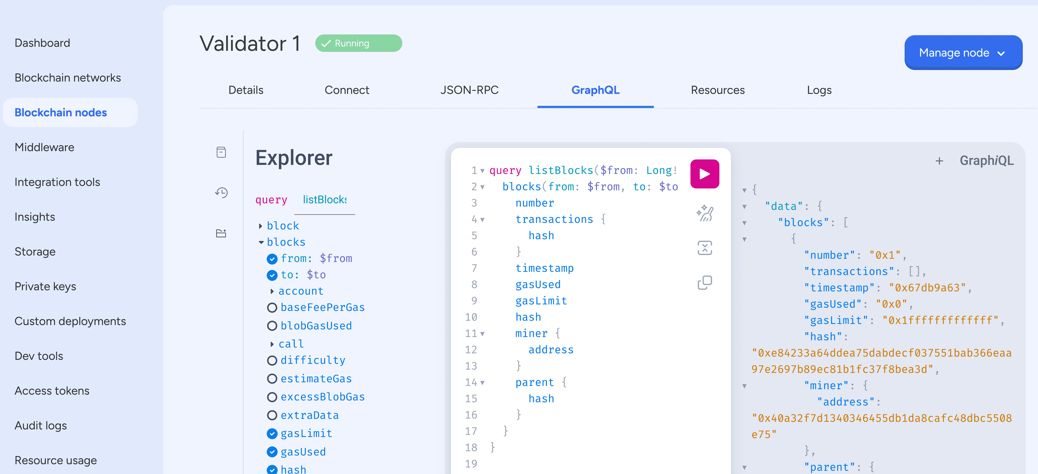Click 'number' on editor line 3

pyautogui.click(x=535, y=203)
